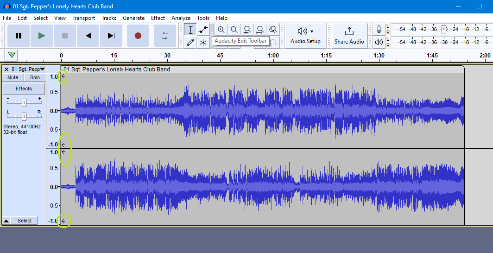
Task: Click the microphone record meter icon
Action: tap(379, 30)
